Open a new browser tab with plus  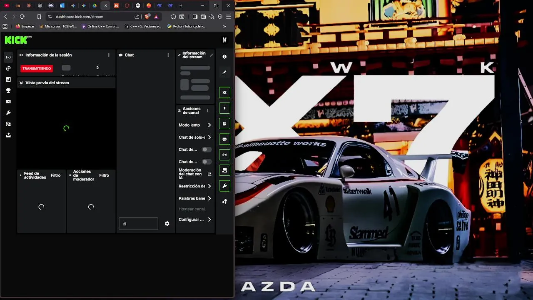point(181,6)
